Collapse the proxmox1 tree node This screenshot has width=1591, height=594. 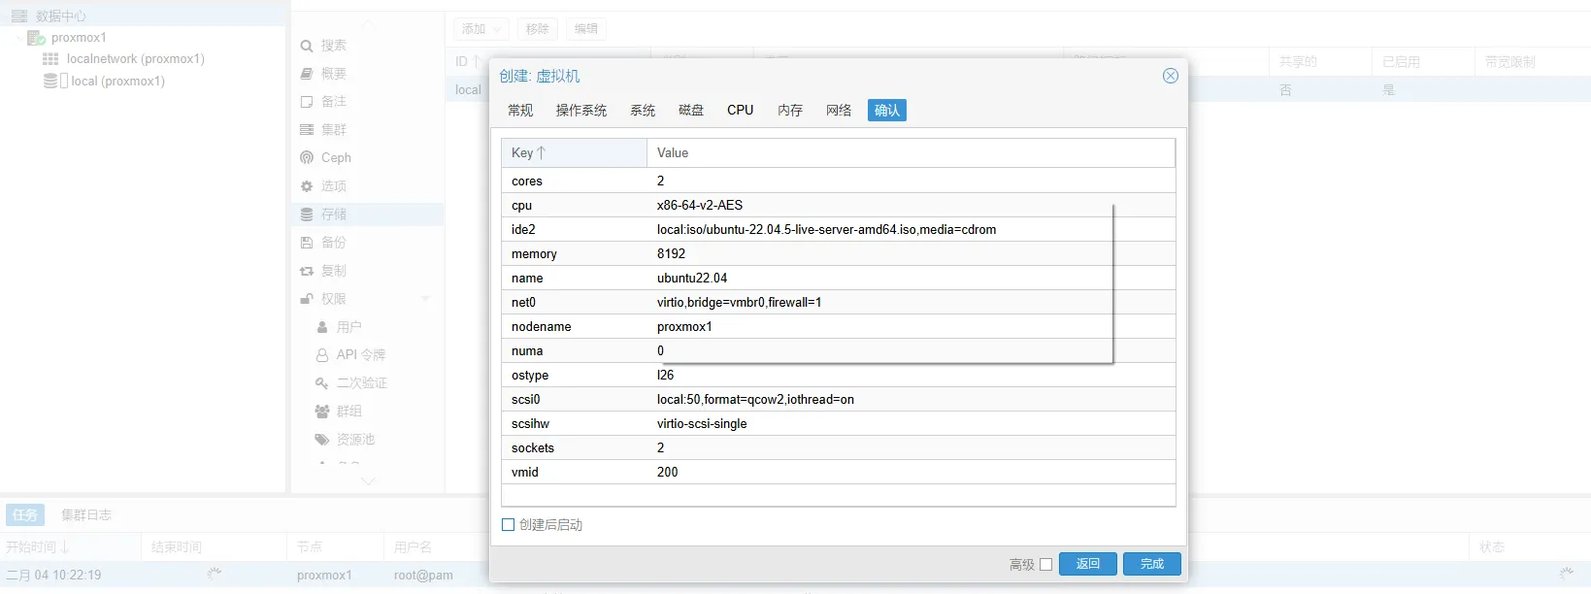tap(19, 38)
